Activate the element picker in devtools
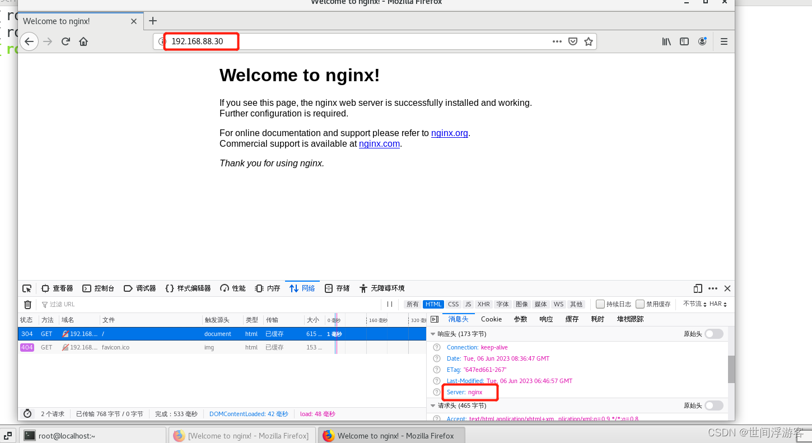812x443 pixels. 27,288
